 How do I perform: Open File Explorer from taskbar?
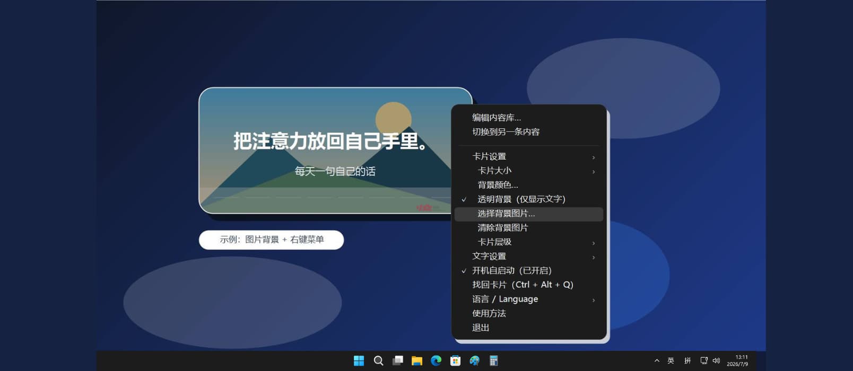(x=417, y=361)
